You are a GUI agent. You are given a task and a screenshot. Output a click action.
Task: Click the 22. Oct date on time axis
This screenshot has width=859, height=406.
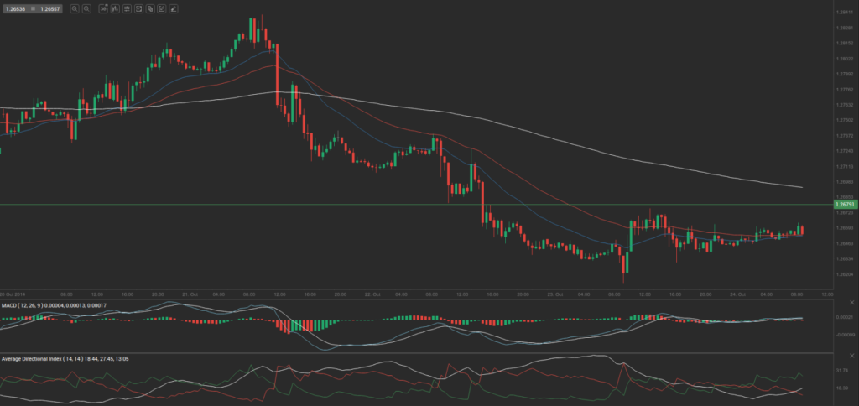click(x=372, y=294)
